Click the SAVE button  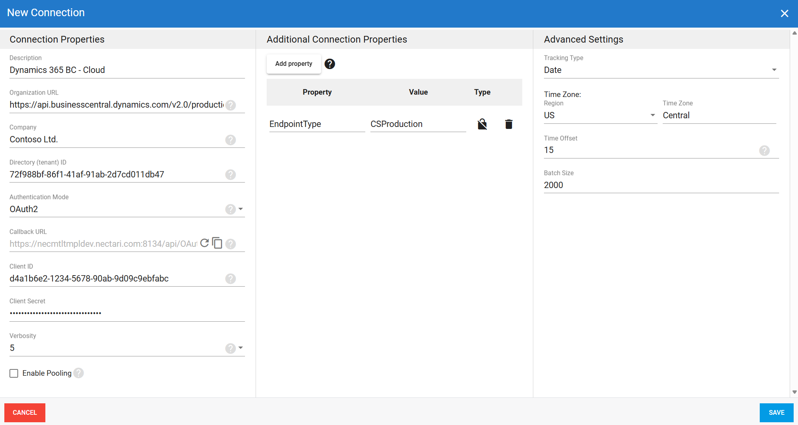click(776, 412)
